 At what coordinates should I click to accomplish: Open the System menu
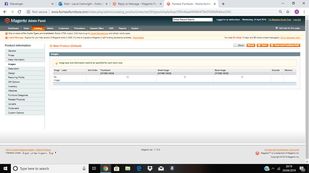(x=135, y=28)
